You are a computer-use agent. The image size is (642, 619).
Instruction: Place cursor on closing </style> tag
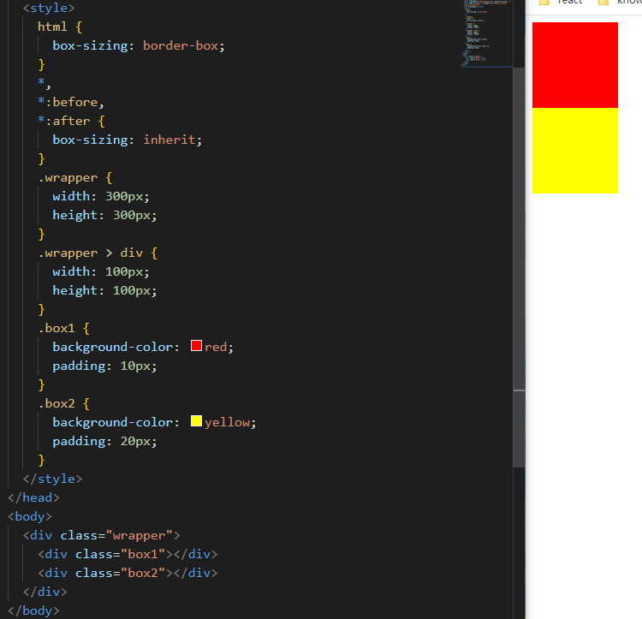(52, 479)
